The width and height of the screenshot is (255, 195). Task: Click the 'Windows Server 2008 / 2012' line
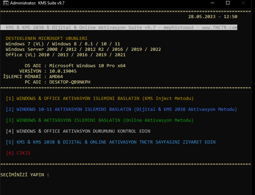(x=83, y=49)
